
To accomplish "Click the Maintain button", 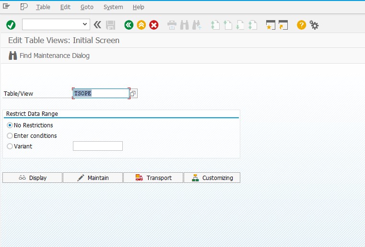I will coord(93,178).
